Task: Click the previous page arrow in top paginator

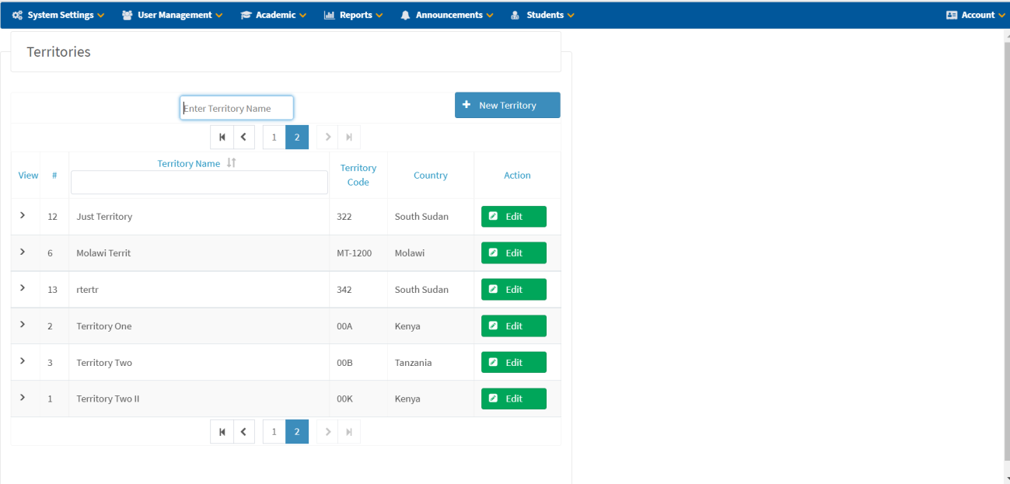Action: point(243,138)
